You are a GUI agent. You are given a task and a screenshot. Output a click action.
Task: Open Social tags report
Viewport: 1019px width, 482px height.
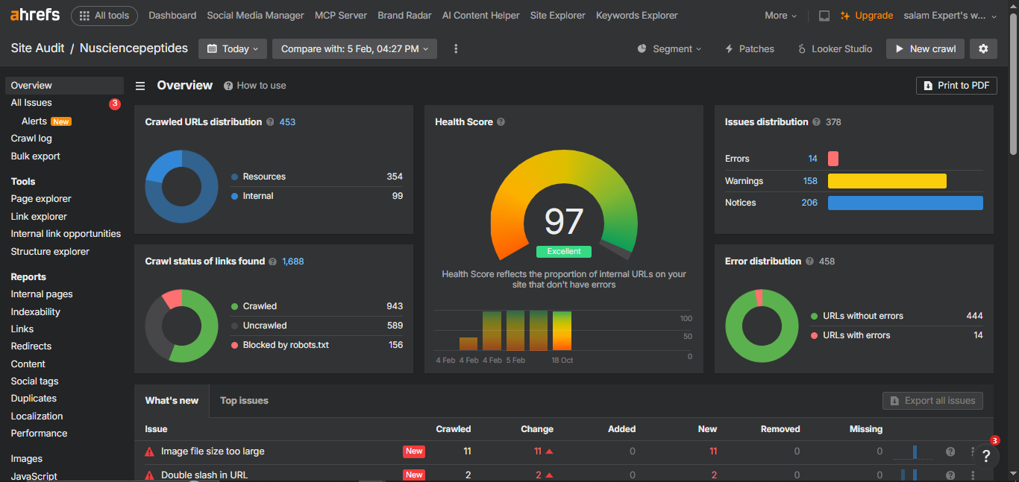click(34, 381)
